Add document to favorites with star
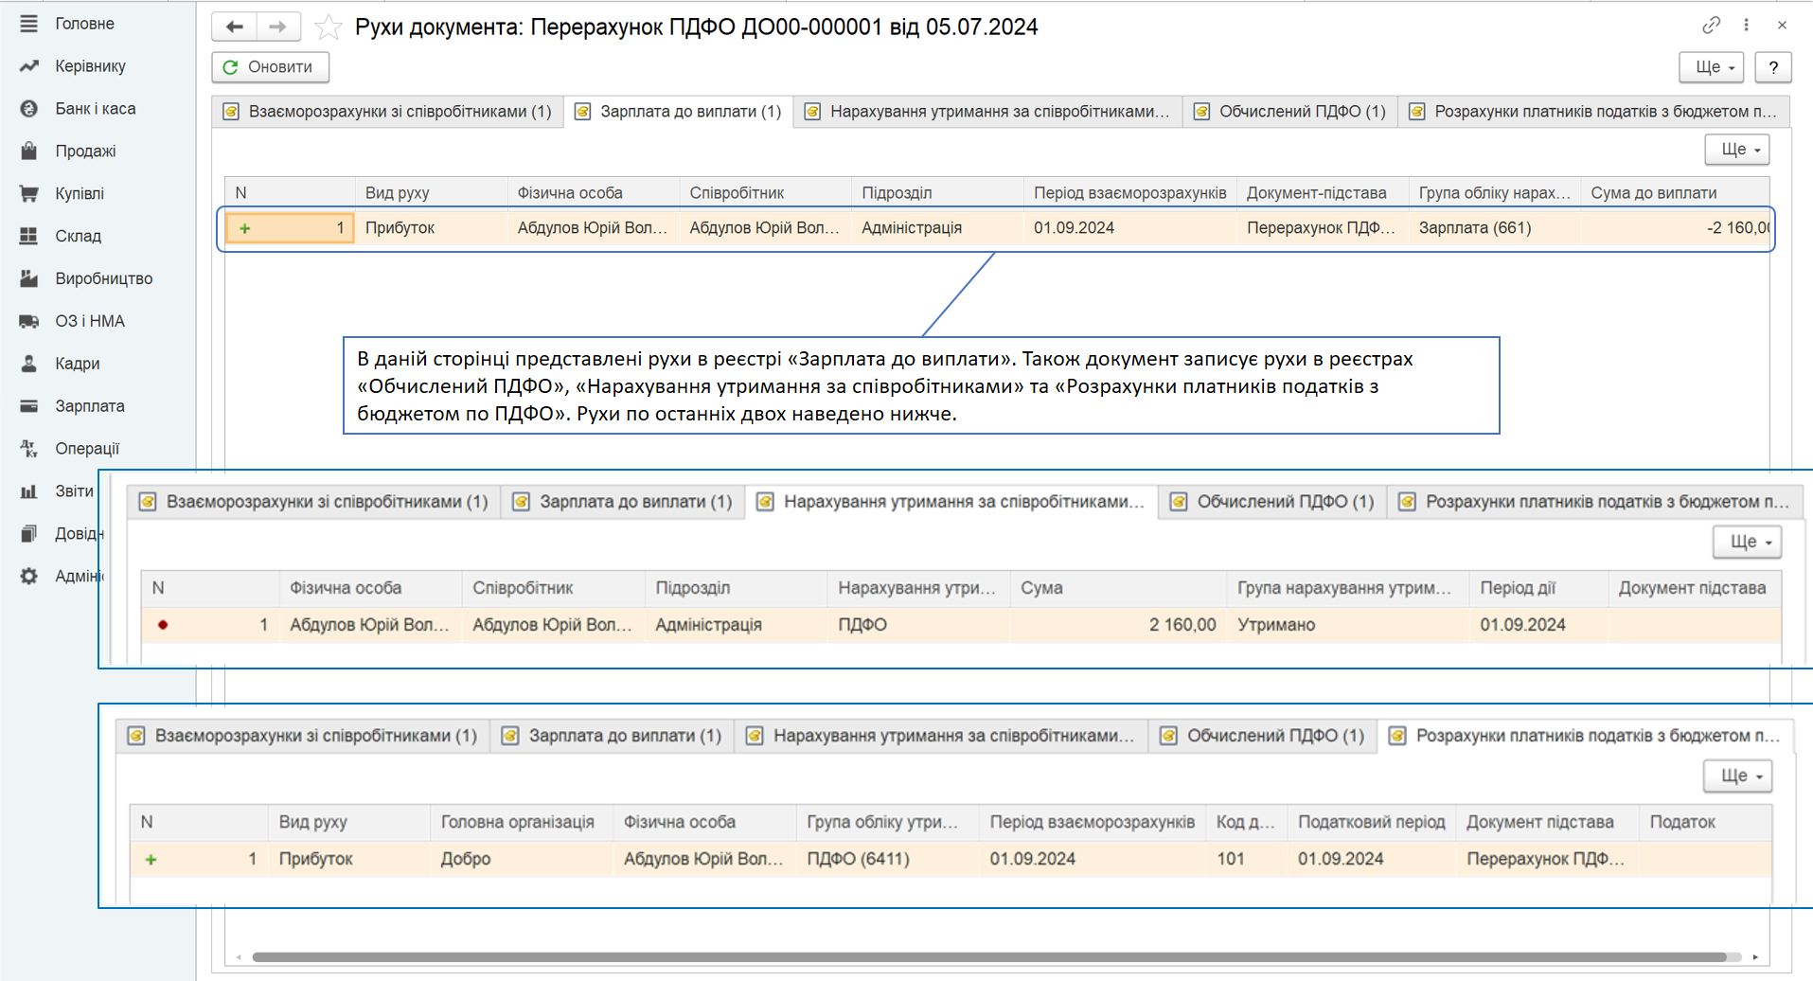1813x981 pixels. [328, 27]
